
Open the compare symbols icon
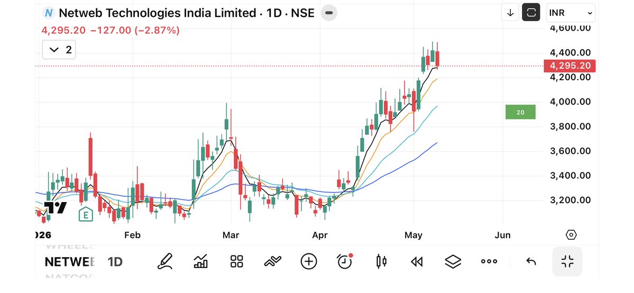pos(272,261)
